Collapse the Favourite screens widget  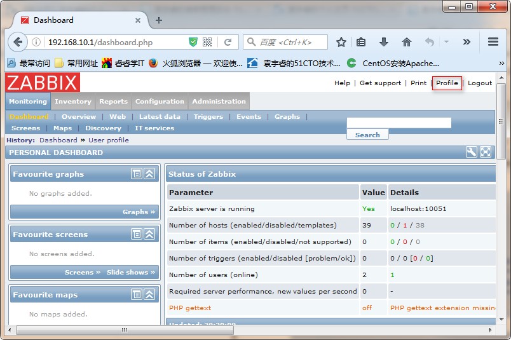(x=149, y=234)
